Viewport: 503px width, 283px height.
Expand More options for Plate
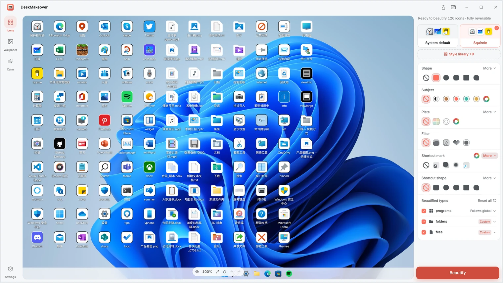(x=489, y=112)
